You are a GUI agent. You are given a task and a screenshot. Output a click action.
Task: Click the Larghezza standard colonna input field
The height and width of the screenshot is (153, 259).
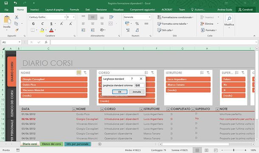click(x=140, y=86)
